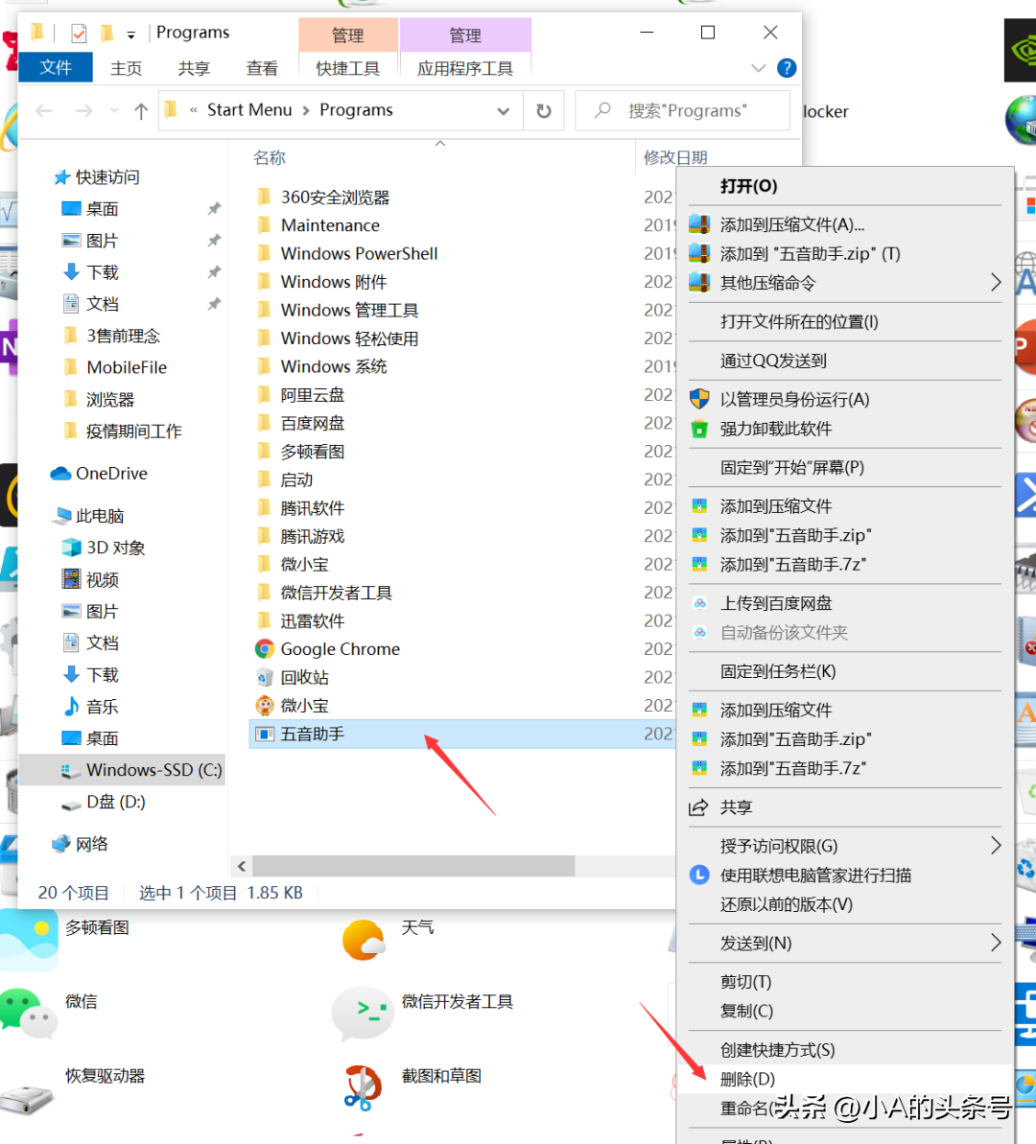Choose 以管理员身份运行(A)
The width and height of the screenshot is (1036, 1144).
[845, 400]
